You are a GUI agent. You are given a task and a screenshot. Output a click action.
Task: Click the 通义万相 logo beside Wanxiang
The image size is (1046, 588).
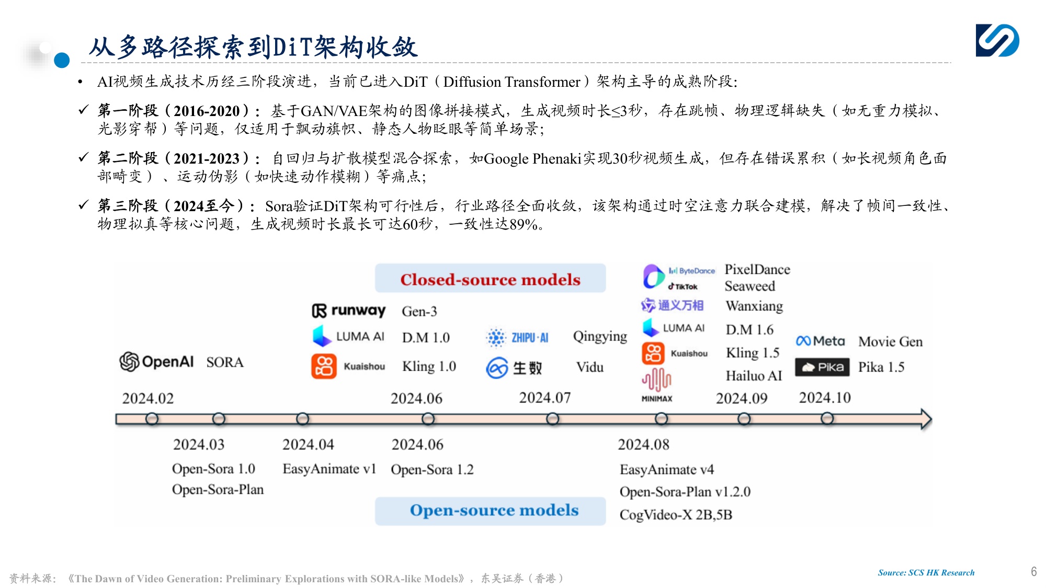click(673, 305)
